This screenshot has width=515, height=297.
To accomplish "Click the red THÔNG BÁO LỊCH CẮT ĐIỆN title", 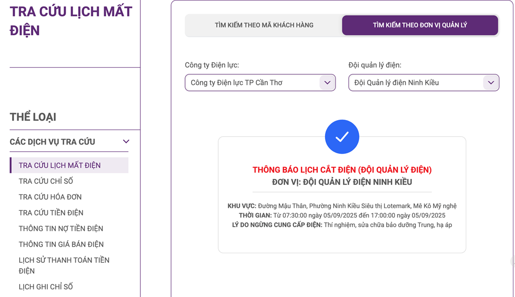I will (342, 170).
